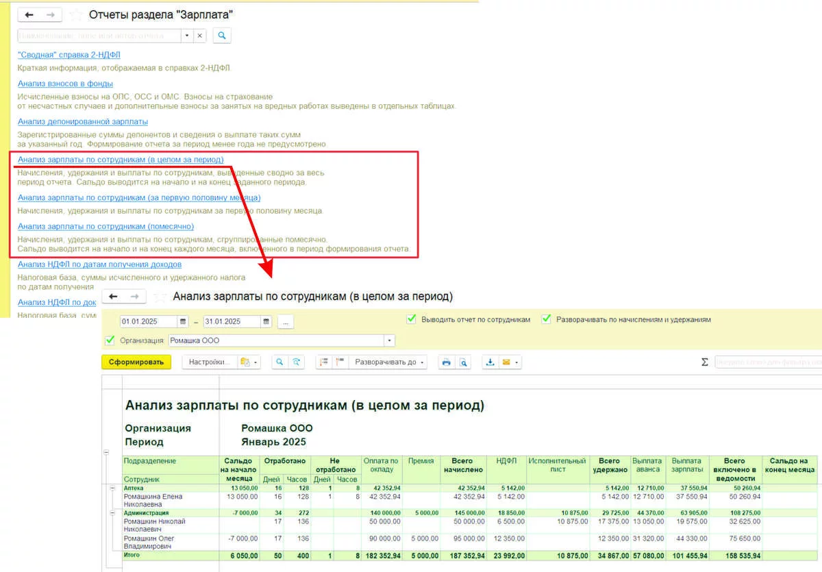This screenshot has height=572, width=822.
Task: Uncheck 'Выводить отчет по сотрудникам' checkbox
Action: point(411,319)
